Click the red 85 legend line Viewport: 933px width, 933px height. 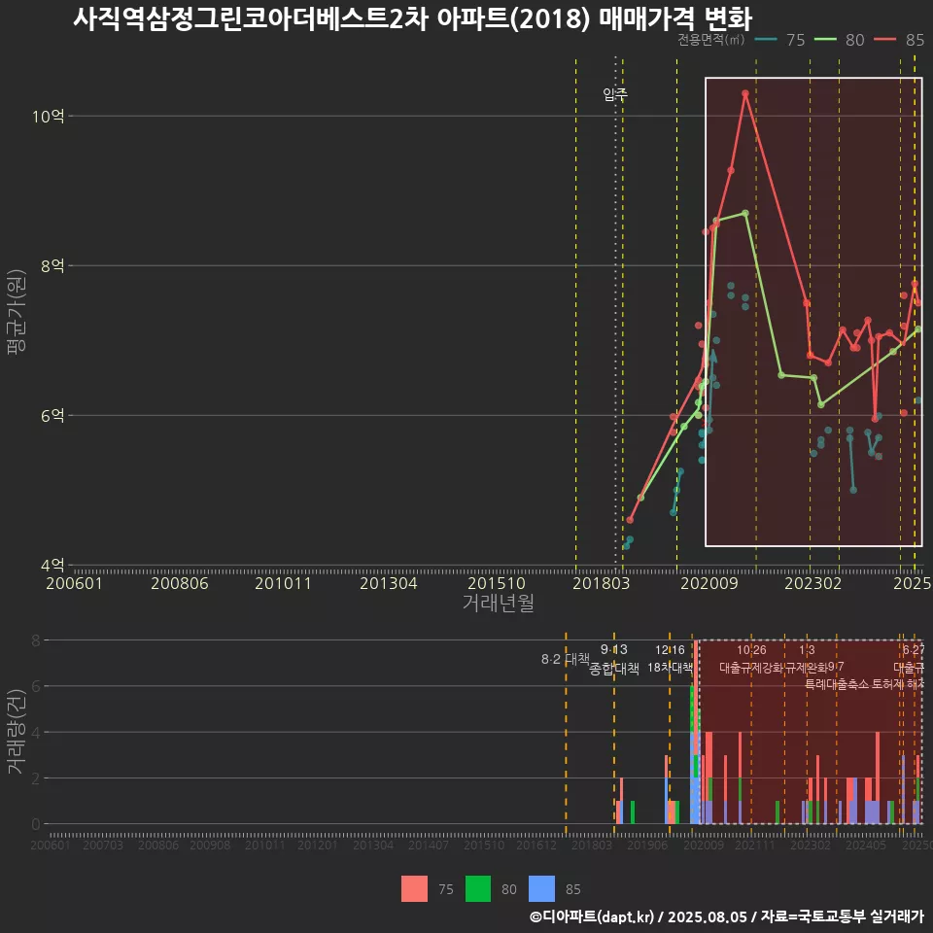[x=884, y=40]
